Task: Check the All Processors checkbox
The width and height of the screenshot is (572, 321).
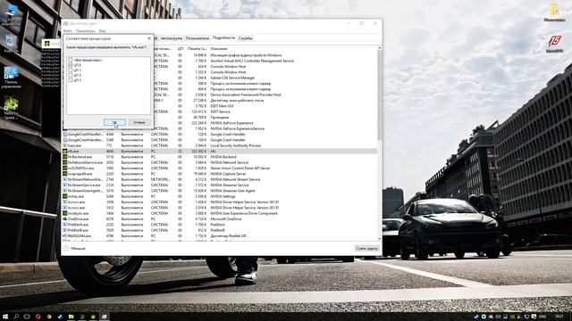Action: [70, 60]
